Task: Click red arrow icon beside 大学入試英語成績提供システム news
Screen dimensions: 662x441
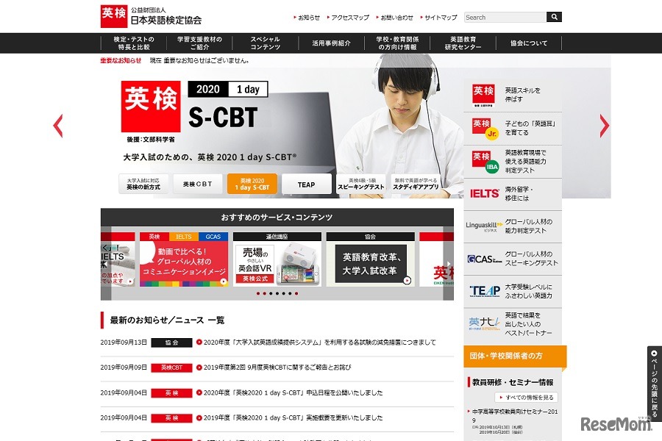Action: click(x=199, y=343)
